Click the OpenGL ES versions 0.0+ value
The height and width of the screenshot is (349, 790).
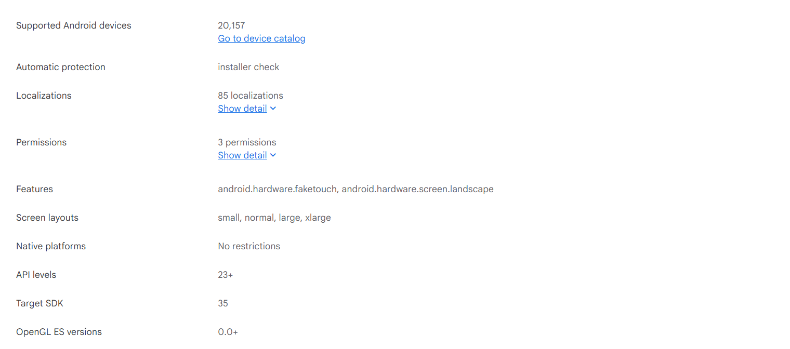[228, 332]
